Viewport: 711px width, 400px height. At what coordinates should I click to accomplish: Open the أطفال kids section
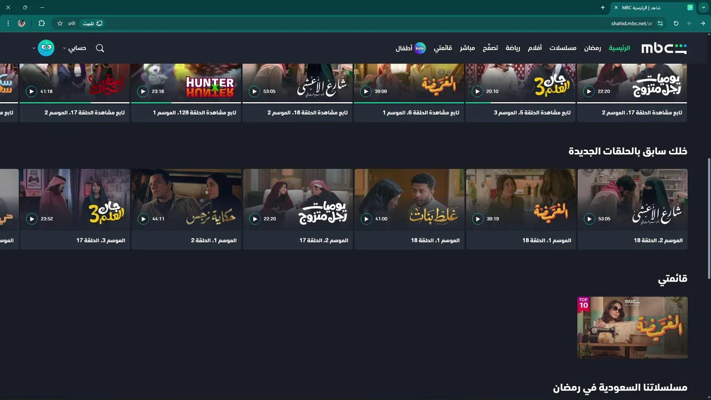[410, 48]
